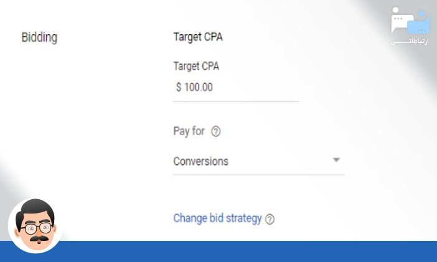Click the underline beneath the Conversions dropdown
Viewport: 437px width, 262px height.
point(258,175)
